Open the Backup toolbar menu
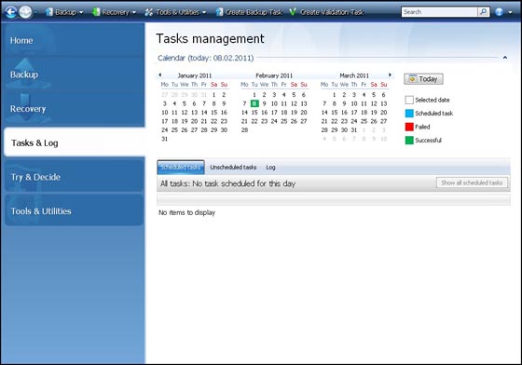Screen dimensions: 522x365 pyautogui.click(x=64, y=12)
